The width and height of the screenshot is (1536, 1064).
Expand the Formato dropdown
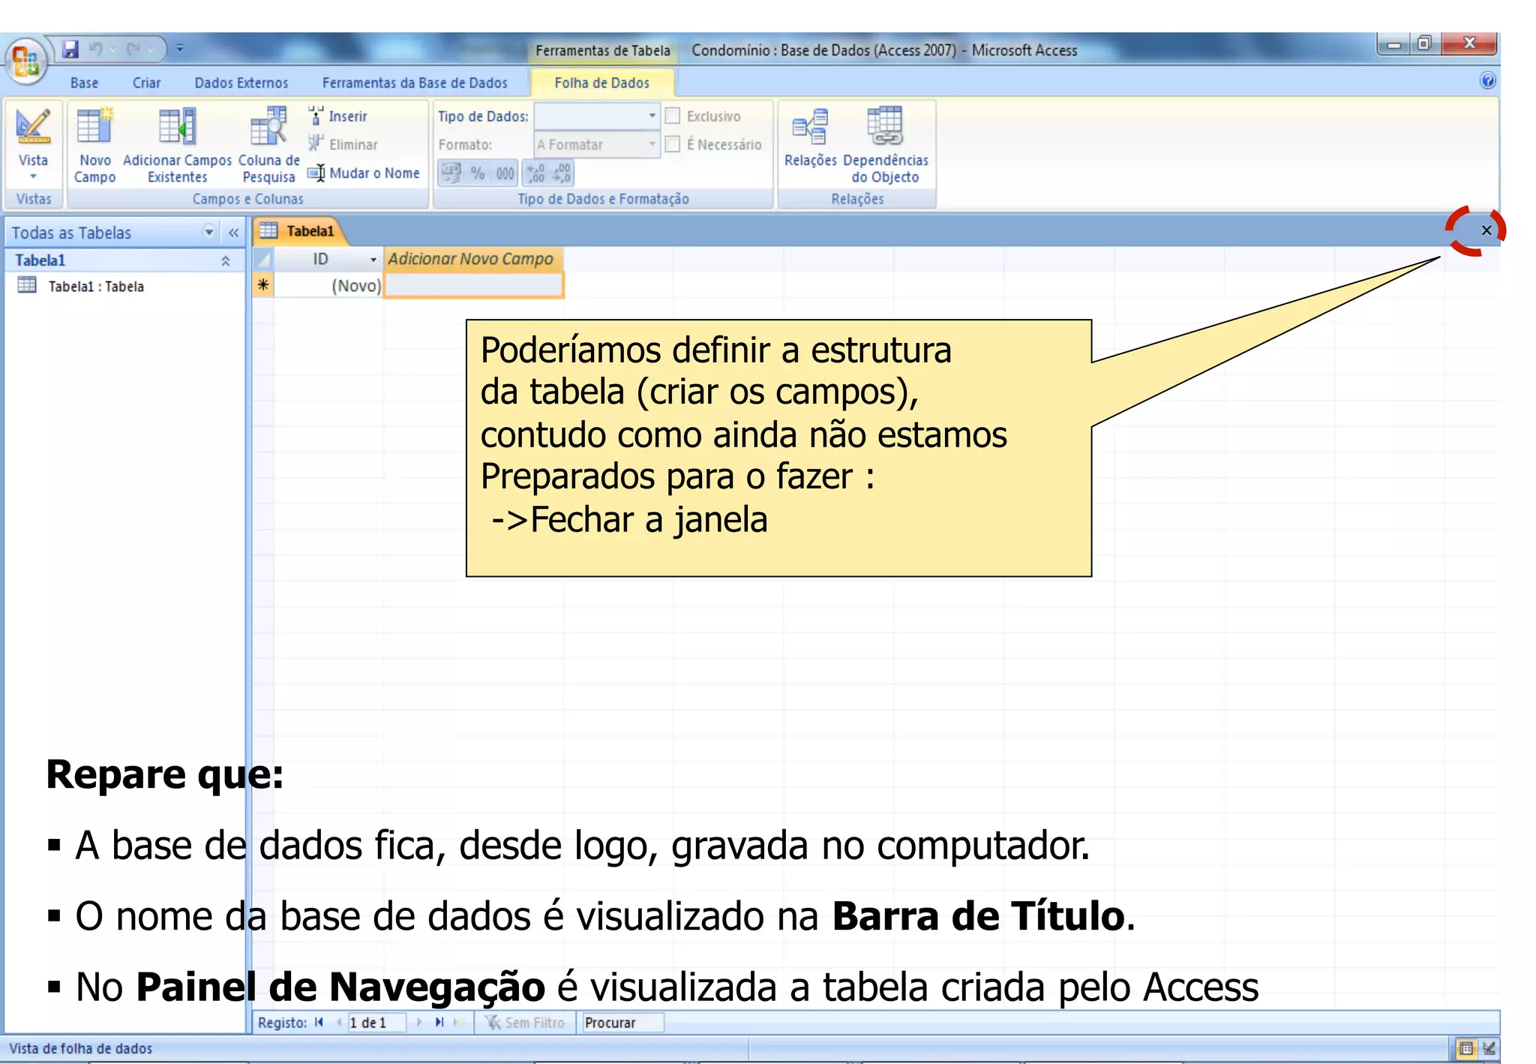click(x=651, y=144)
